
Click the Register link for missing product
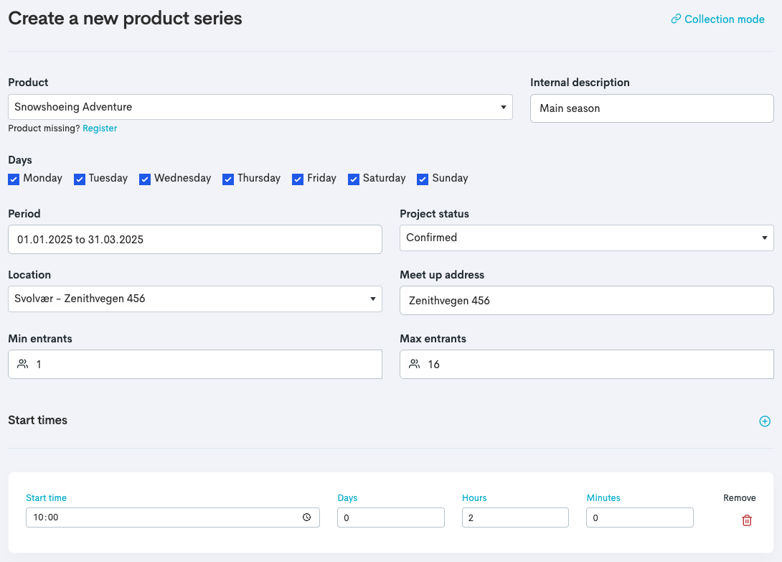click(x=100, y=128)
